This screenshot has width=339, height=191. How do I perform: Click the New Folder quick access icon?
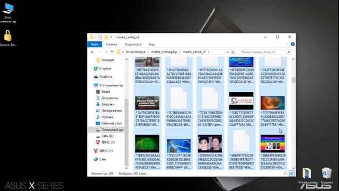(x=106, y=37)
